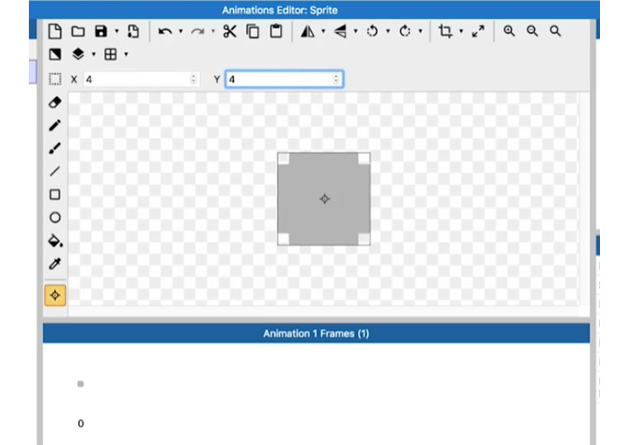The image size is (628, 445).
Task: Zoom in with the plus magnifier
Action: click(509, 31)
